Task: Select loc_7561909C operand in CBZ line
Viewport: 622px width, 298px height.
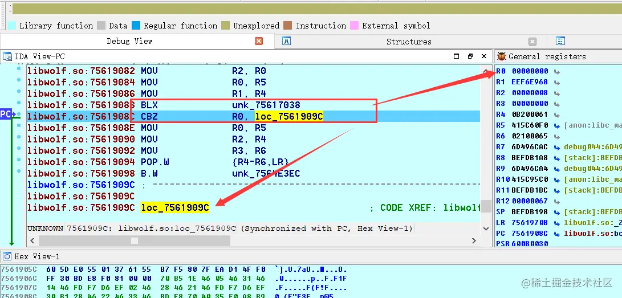Action: click(x=289, y=116)
